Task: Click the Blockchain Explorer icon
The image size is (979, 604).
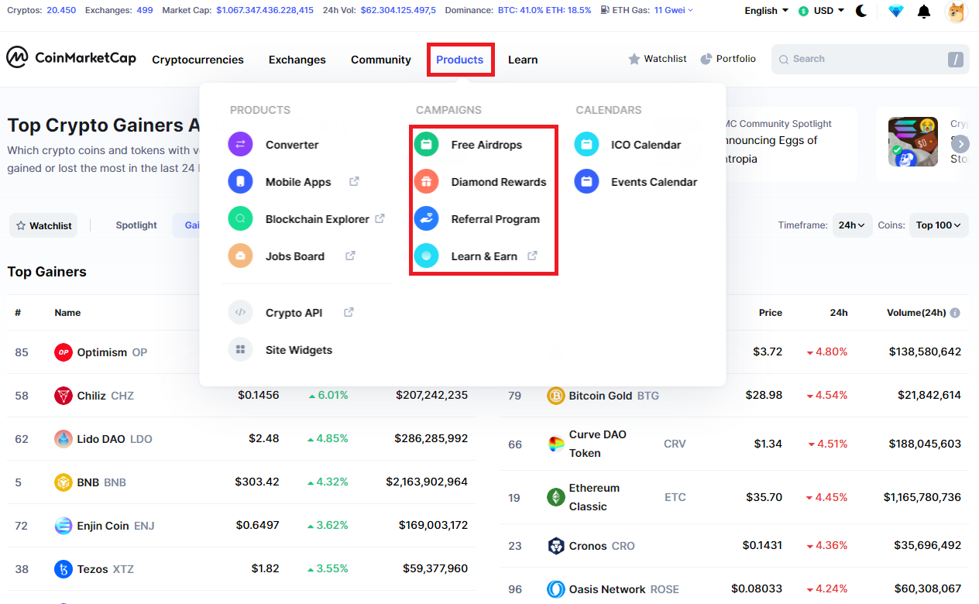Action: (x=240, y=218)
